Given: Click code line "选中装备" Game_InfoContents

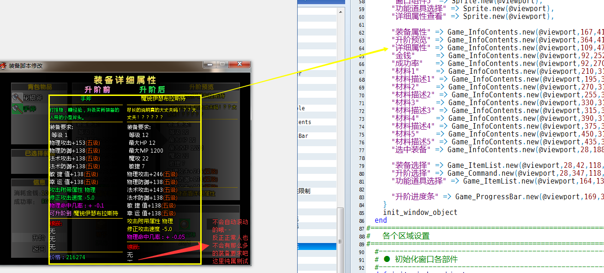Looking at the screenshot, I should [497, 149].
